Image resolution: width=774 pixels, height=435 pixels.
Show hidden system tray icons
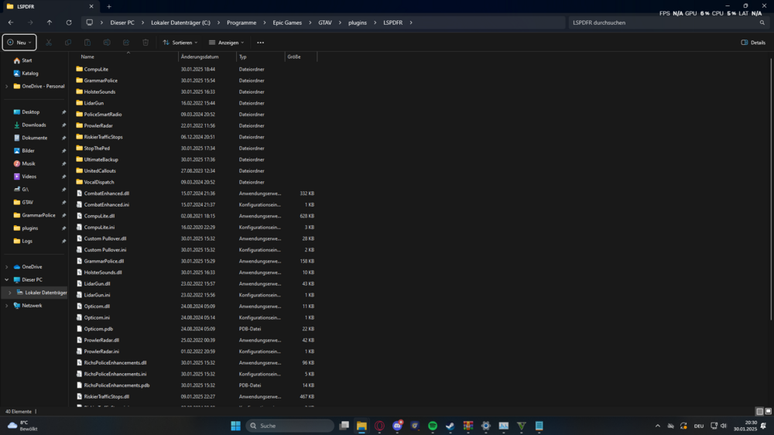pyautogui.click(x=657, y=426)
